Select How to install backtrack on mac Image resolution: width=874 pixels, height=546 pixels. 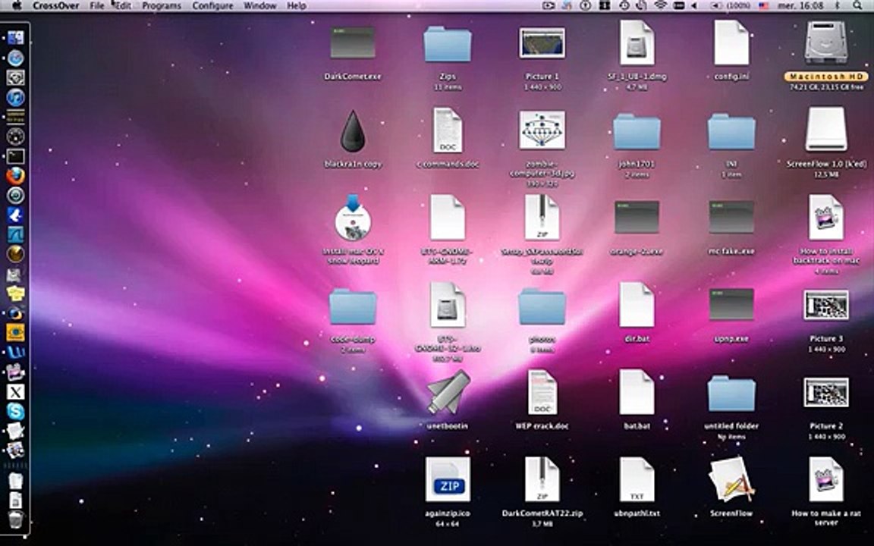826,218
